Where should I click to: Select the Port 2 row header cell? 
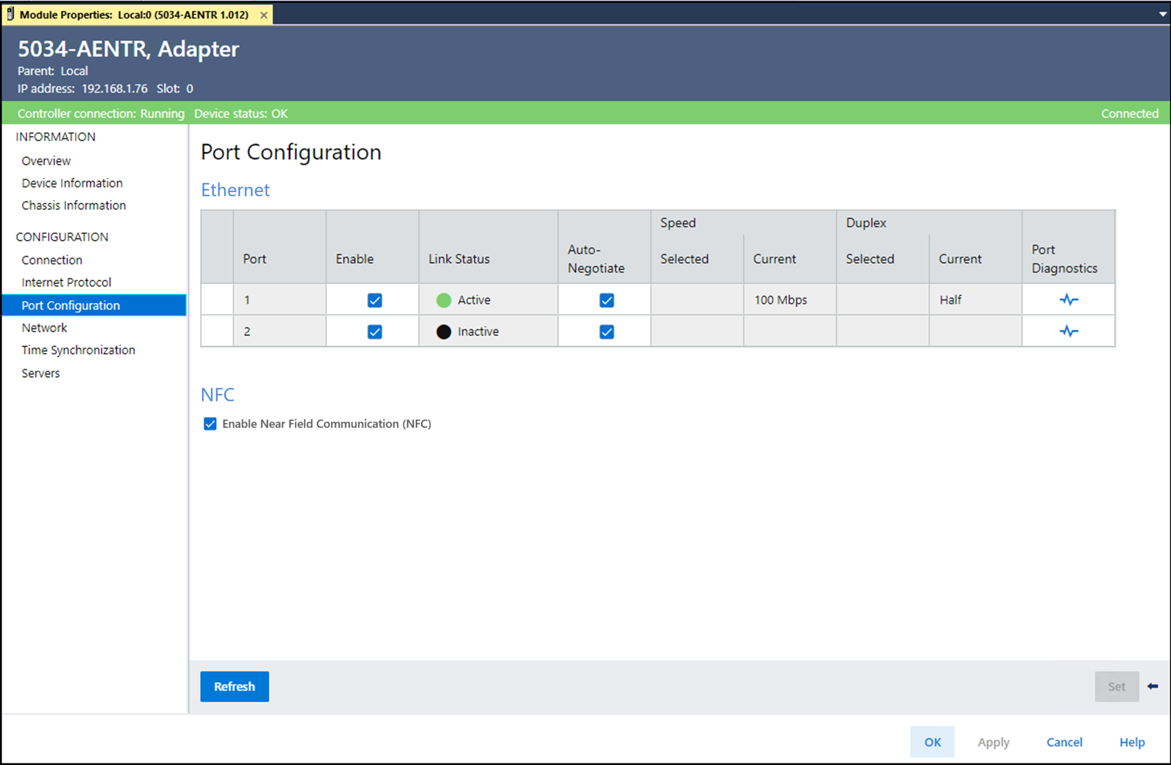(x=217, y=331)
